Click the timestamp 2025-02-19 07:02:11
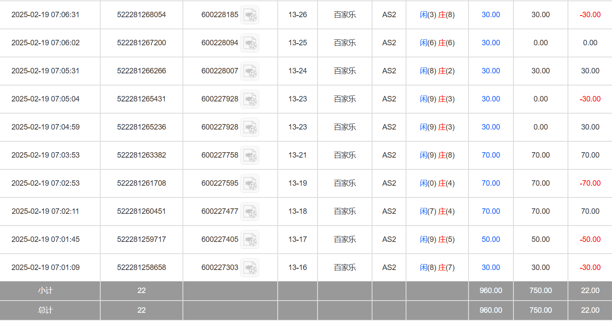 click(45, 211)
